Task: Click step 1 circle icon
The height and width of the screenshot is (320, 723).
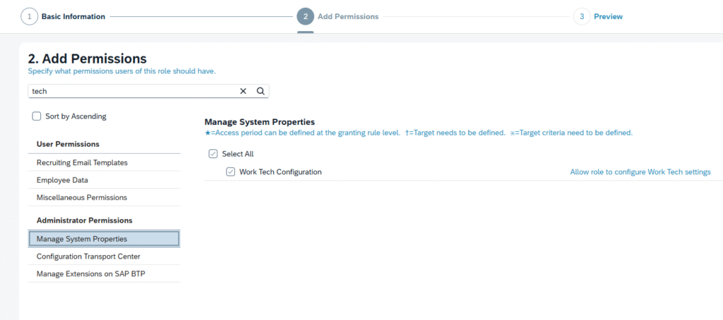Action: pyautogui.click(x=29, y=16)
